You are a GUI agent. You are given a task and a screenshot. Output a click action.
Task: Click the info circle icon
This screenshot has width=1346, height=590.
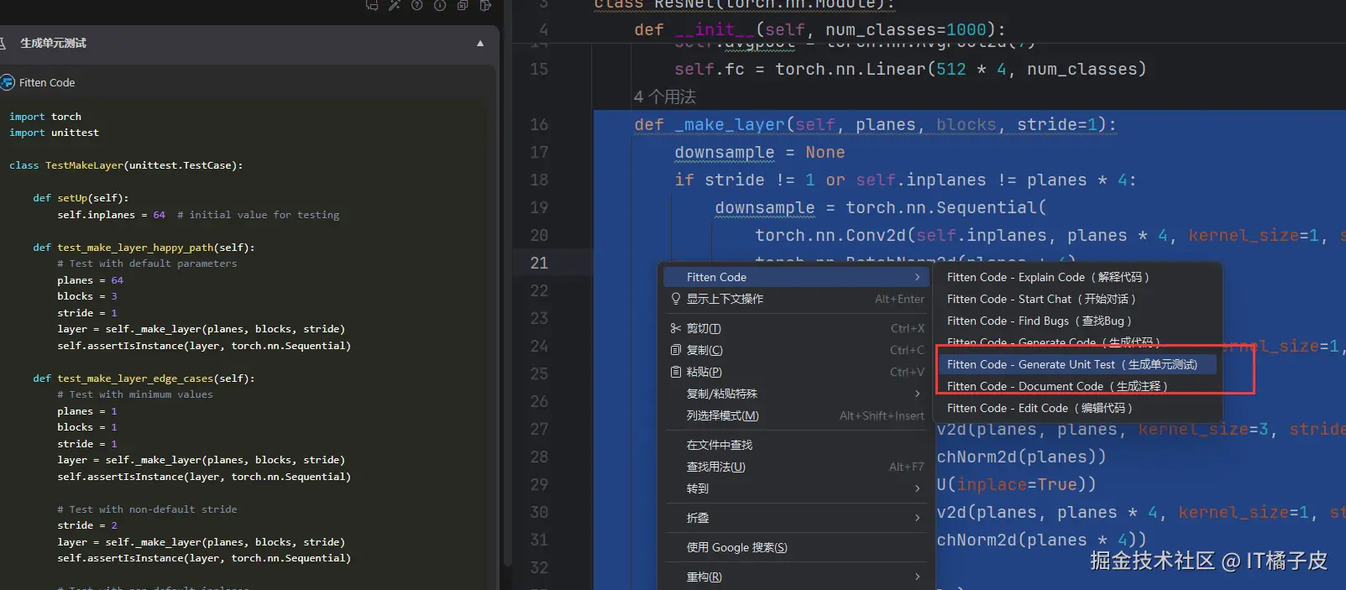[x=440, y=5]
